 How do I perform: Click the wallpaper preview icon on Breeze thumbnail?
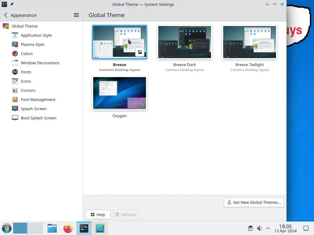coord(140,52)
